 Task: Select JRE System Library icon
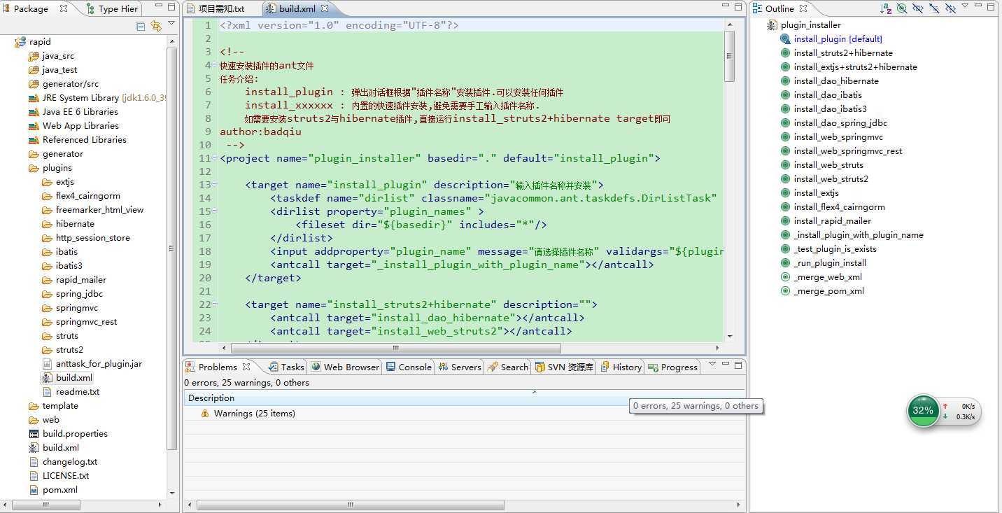[34, 98]
